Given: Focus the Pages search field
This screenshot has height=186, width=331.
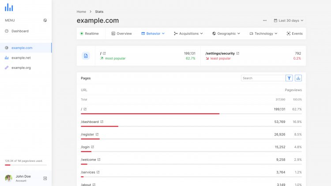Looking at the screenshot, I should pos(263,78).
